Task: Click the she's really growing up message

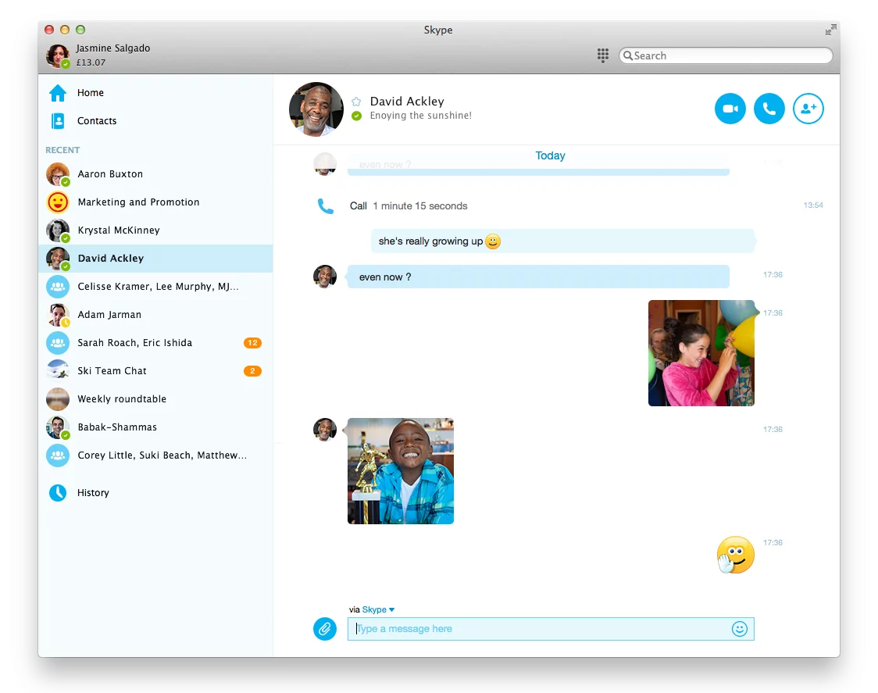Action: (562, 241)
